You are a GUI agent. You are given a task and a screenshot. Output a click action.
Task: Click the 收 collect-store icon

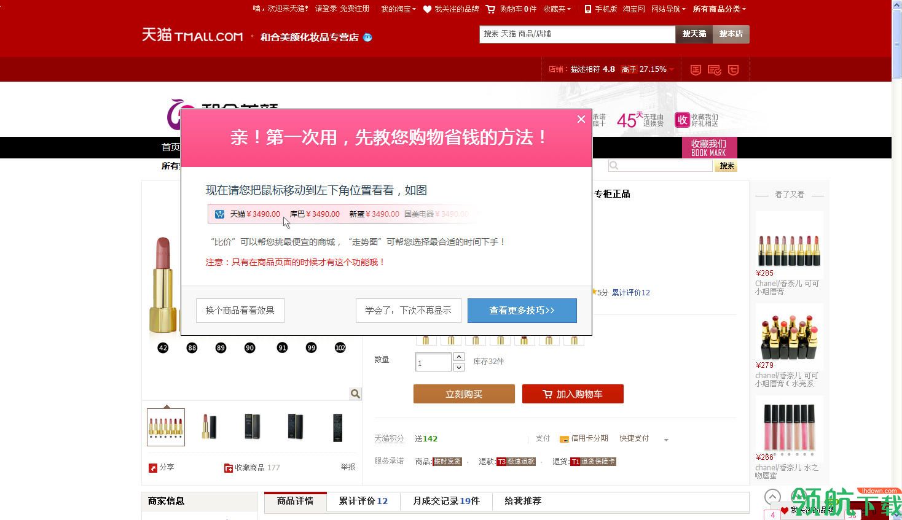pos(682,120)
